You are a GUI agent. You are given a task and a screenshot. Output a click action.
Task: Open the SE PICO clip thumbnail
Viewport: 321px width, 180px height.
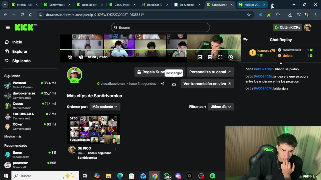coord(94,129)
